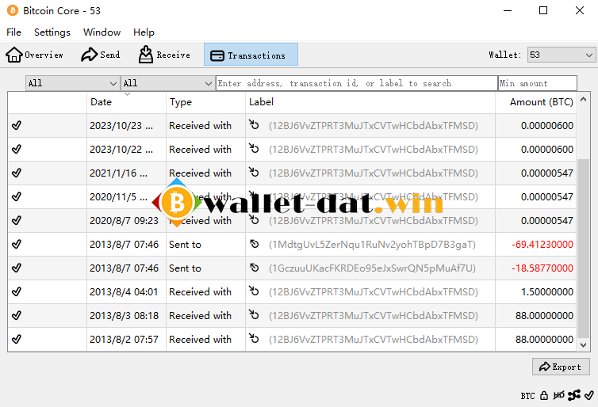Select the amount -18.58770000
The image size is (598, 407).
(542, 268)
